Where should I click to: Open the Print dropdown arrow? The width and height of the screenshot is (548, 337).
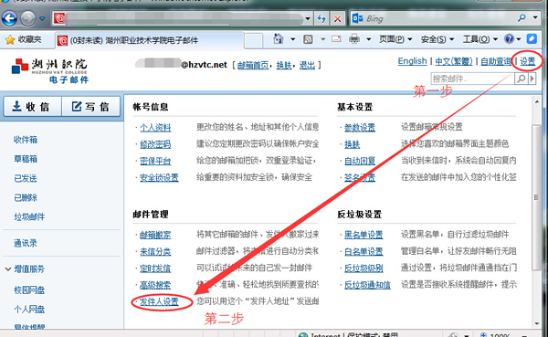coord(368,39)
